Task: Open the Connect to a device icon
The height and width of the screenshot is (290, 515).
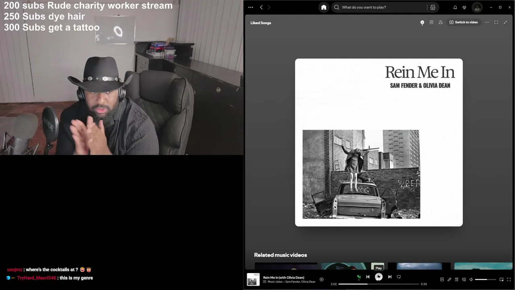Action: 464,280
